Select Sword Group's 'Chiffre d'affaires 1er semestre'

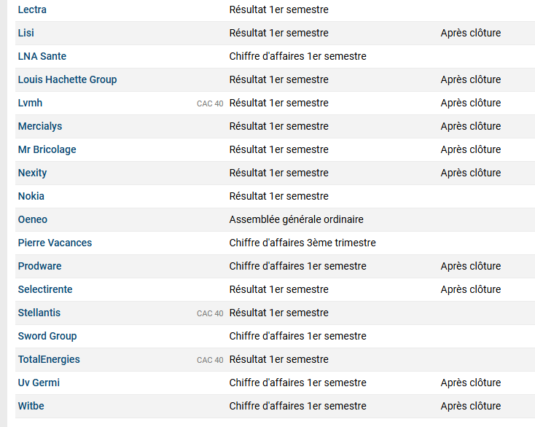[x=297, y=336]
